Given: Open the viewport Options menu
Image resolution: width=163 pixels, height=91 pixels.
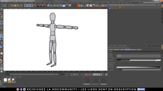Looking at the screenshot, I should [20, 8].
